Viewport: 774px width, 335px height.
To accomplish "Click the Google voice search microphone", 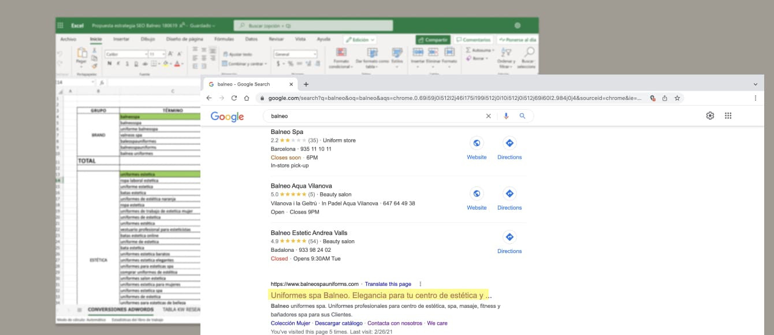I will [506, 116].
